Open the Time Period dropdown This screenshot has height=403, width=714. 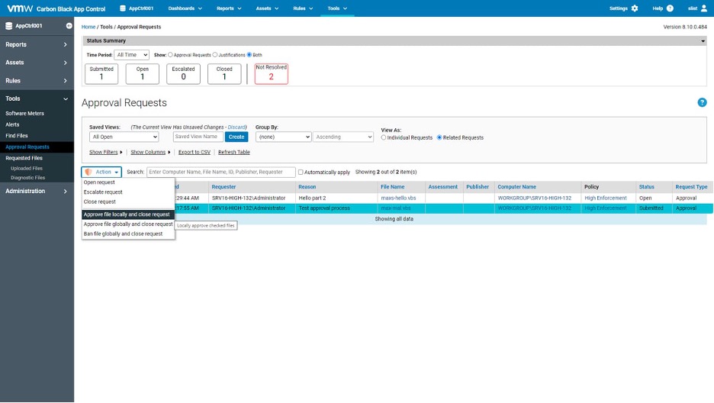[132, 55]
